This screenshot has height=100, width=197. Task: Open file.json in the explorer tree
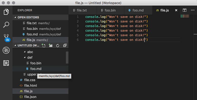coord(41,97)
